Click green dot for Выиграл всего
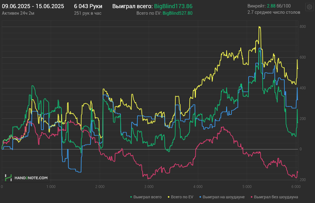 tap(131, 197)
